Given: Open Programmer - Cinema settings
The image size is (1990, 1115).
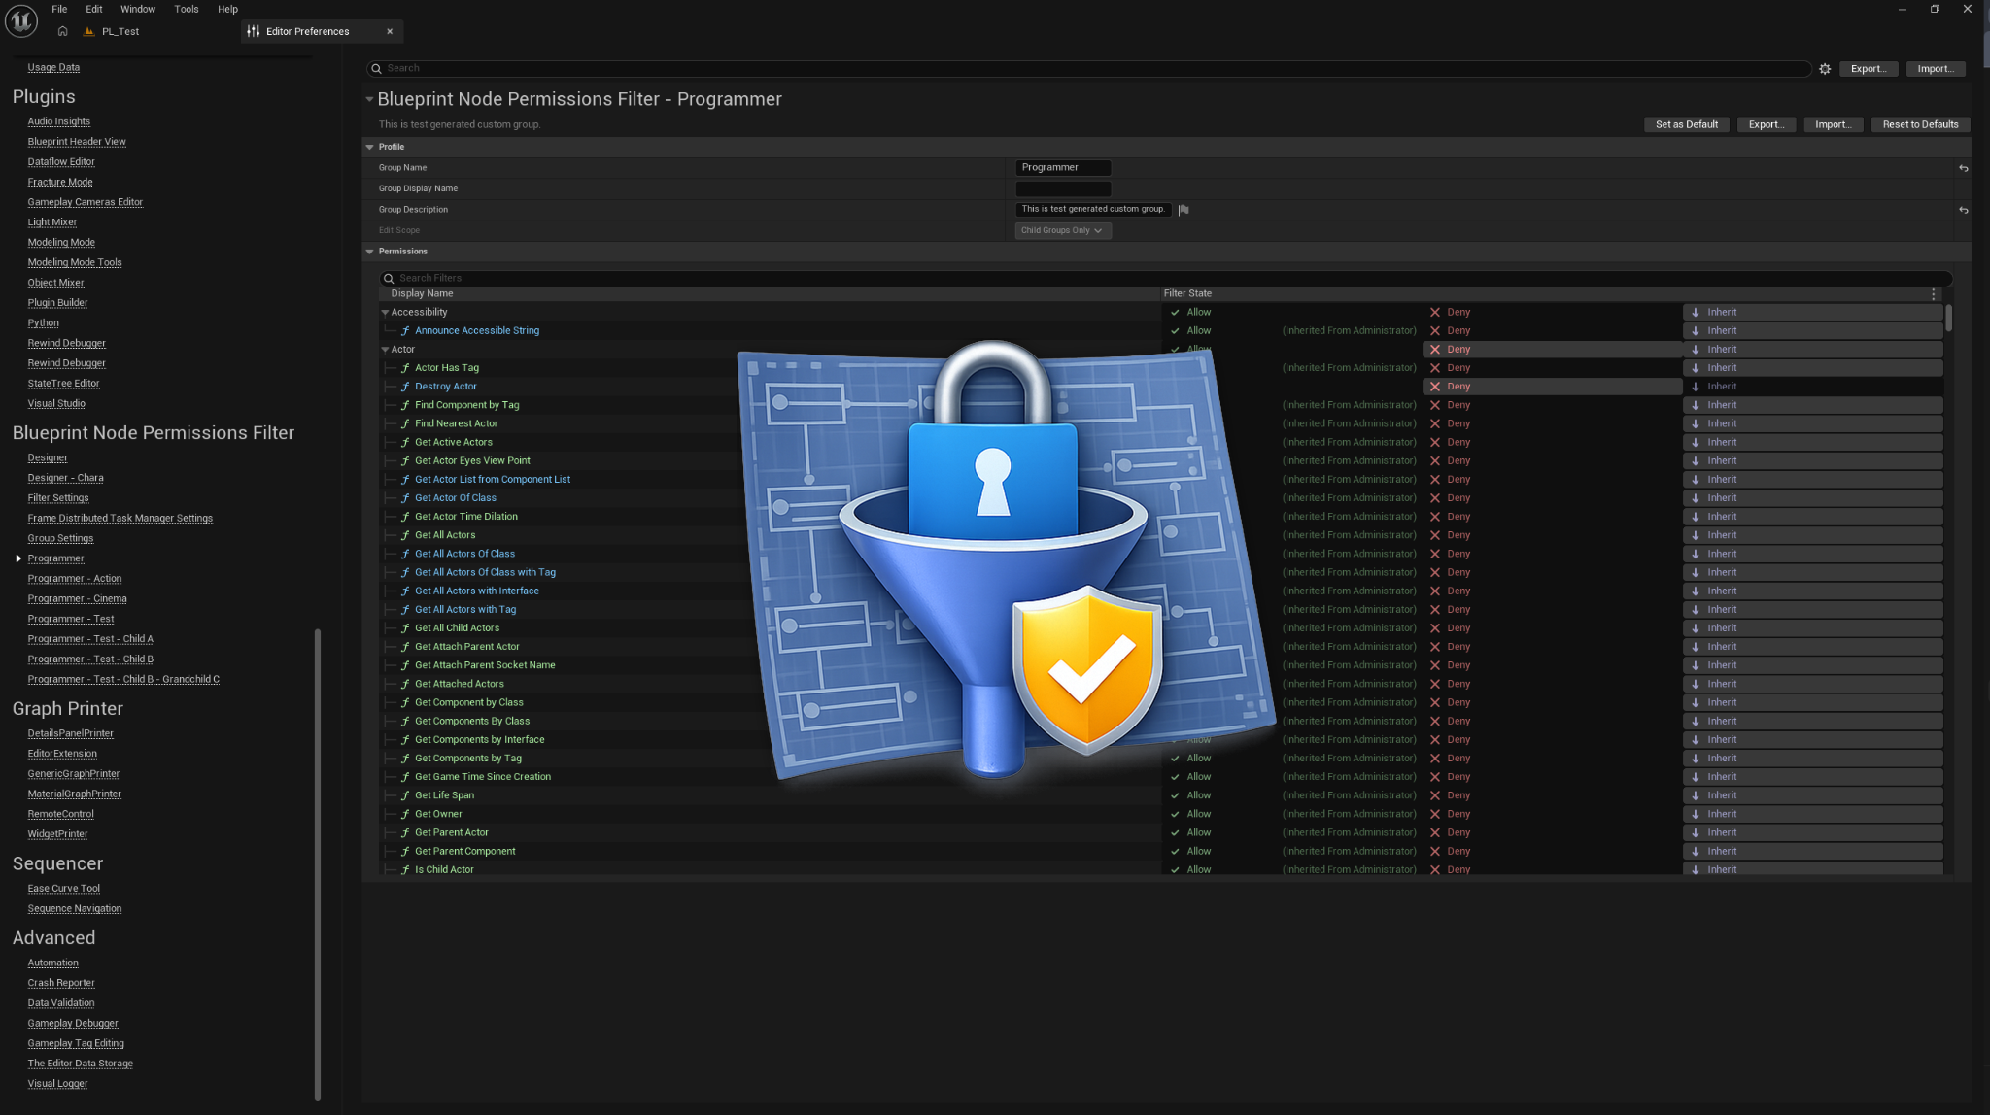Looking at the screenshot, I should (x=77, y=599).
